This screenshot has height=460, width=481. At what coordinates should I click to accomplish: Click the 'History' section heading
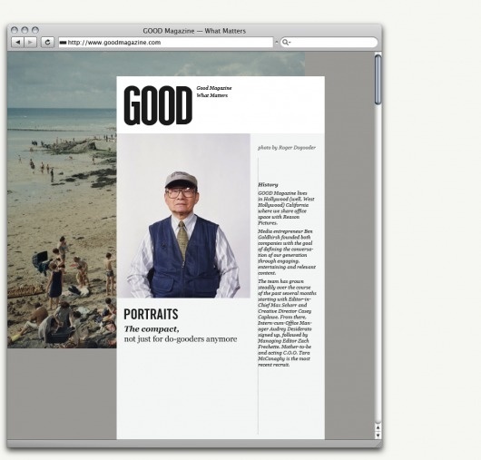[x=268, y=184]
